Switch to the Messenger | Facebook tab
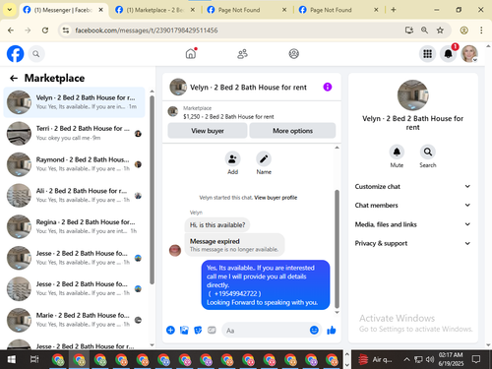The width and height of the screenshot is (492, 369). coord(64,10)
